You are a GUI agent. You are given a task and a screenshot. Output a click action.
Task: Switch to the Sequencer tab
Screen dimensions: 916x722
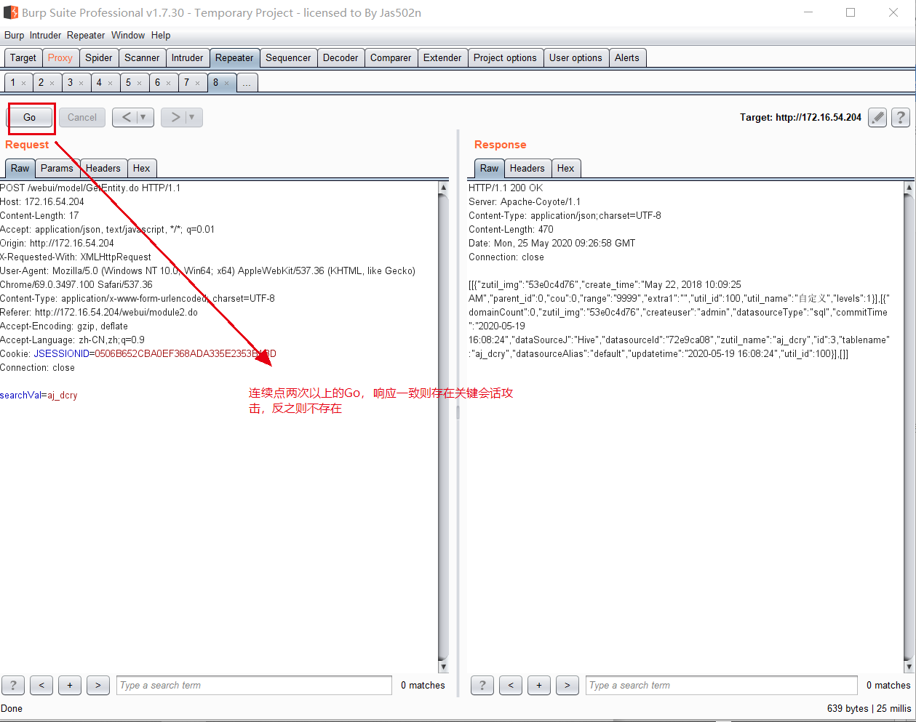point(288,57)
